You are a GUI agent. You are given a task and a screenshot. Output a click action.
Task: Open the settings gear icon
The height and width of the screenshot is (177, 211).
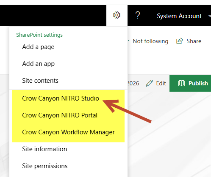click(117, 15)
